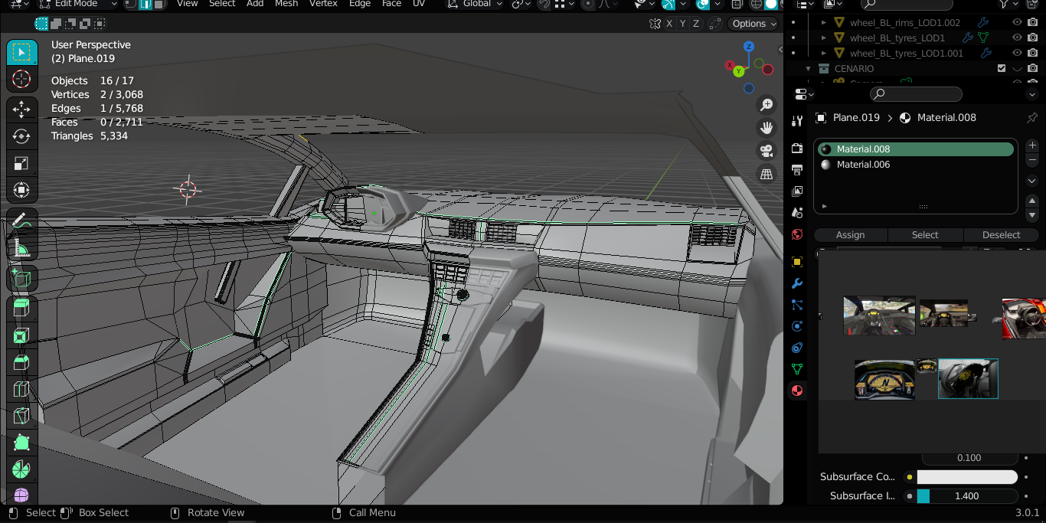Open the World properties tab
Image resolution: width=1046 pixels, height=523 pixels.
coord(797,234)
